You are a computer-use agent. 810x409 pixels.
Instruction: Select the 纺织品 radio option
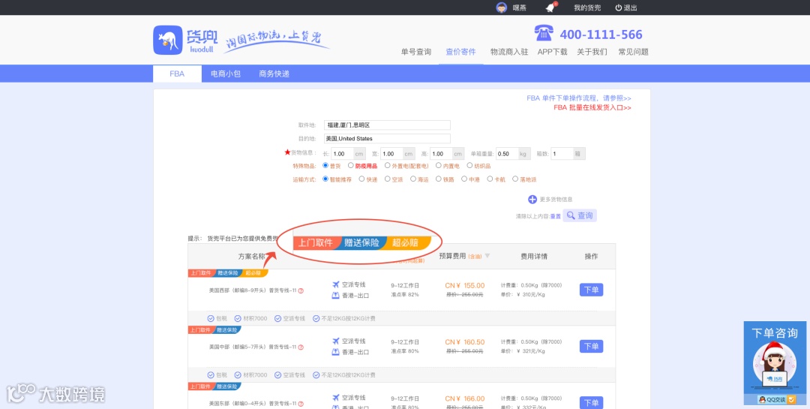tap(469, 166)
